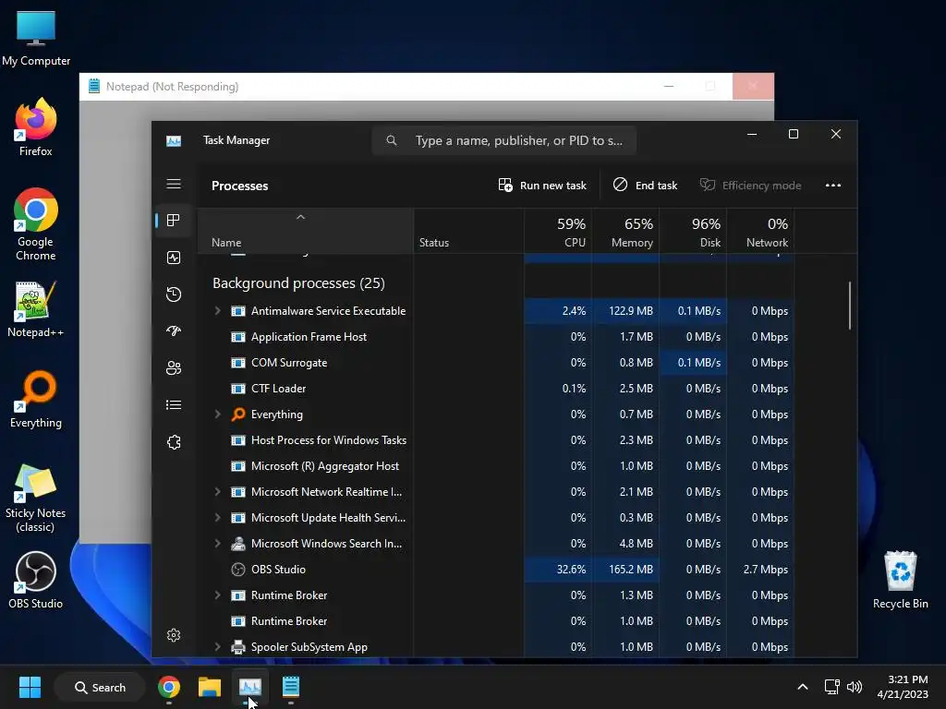Expand Antimalware Service Executable process group
The width and height of the screenshot is (946, 709).
(218, 311)
